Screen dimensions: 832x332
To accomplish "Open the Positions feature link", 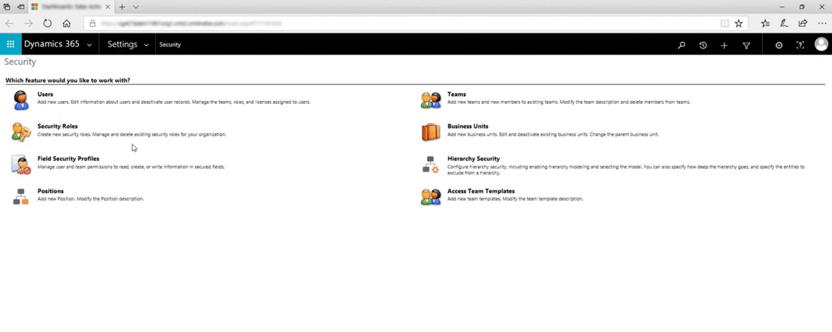I will [x=50, y=191].
